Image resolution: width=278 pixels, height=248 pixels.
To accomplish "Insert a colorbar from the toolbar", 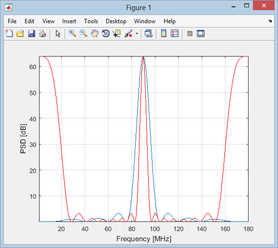I will tap(164, 33).
